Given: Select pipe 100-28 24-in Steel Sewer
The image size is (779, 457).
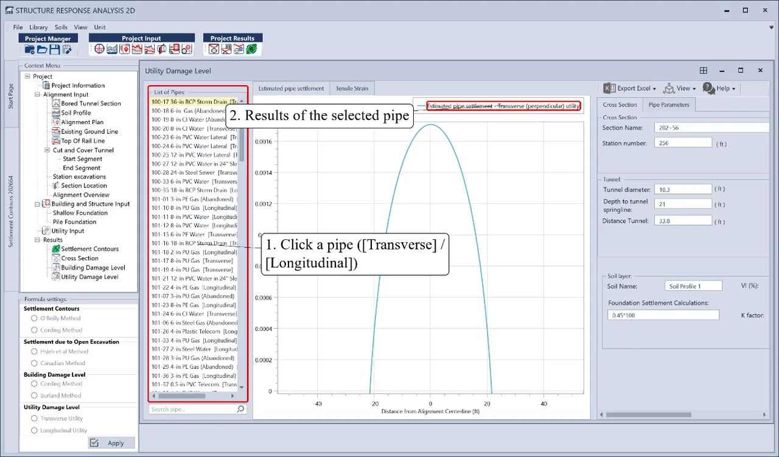Looking at the screenshot, I should (194, 173).
